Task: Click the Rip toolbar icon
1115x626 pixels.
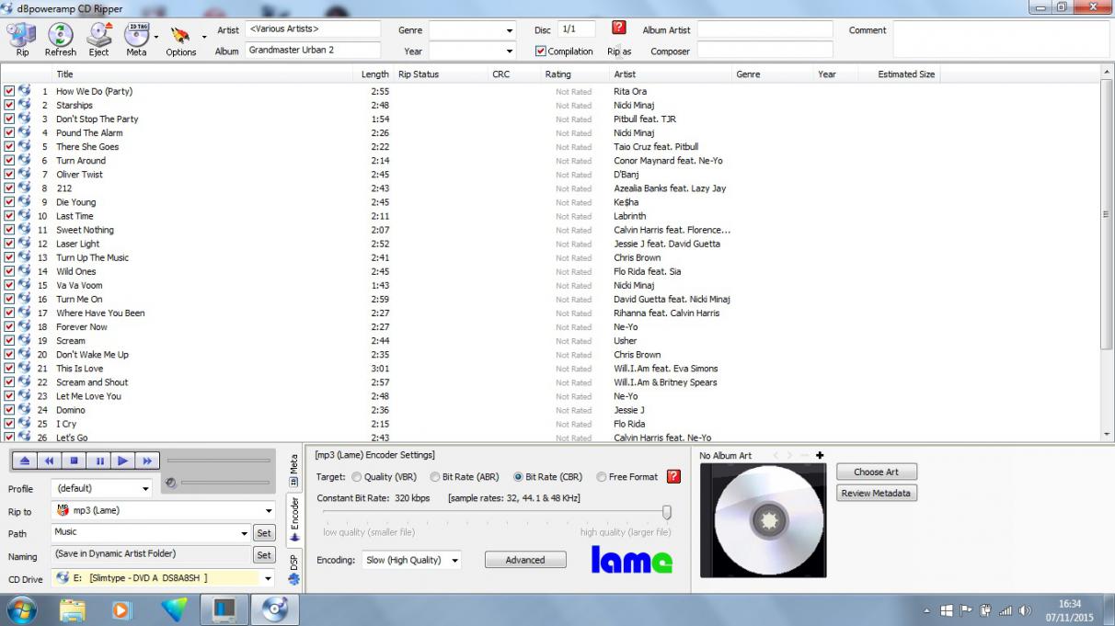Action: tap(21, 37)
